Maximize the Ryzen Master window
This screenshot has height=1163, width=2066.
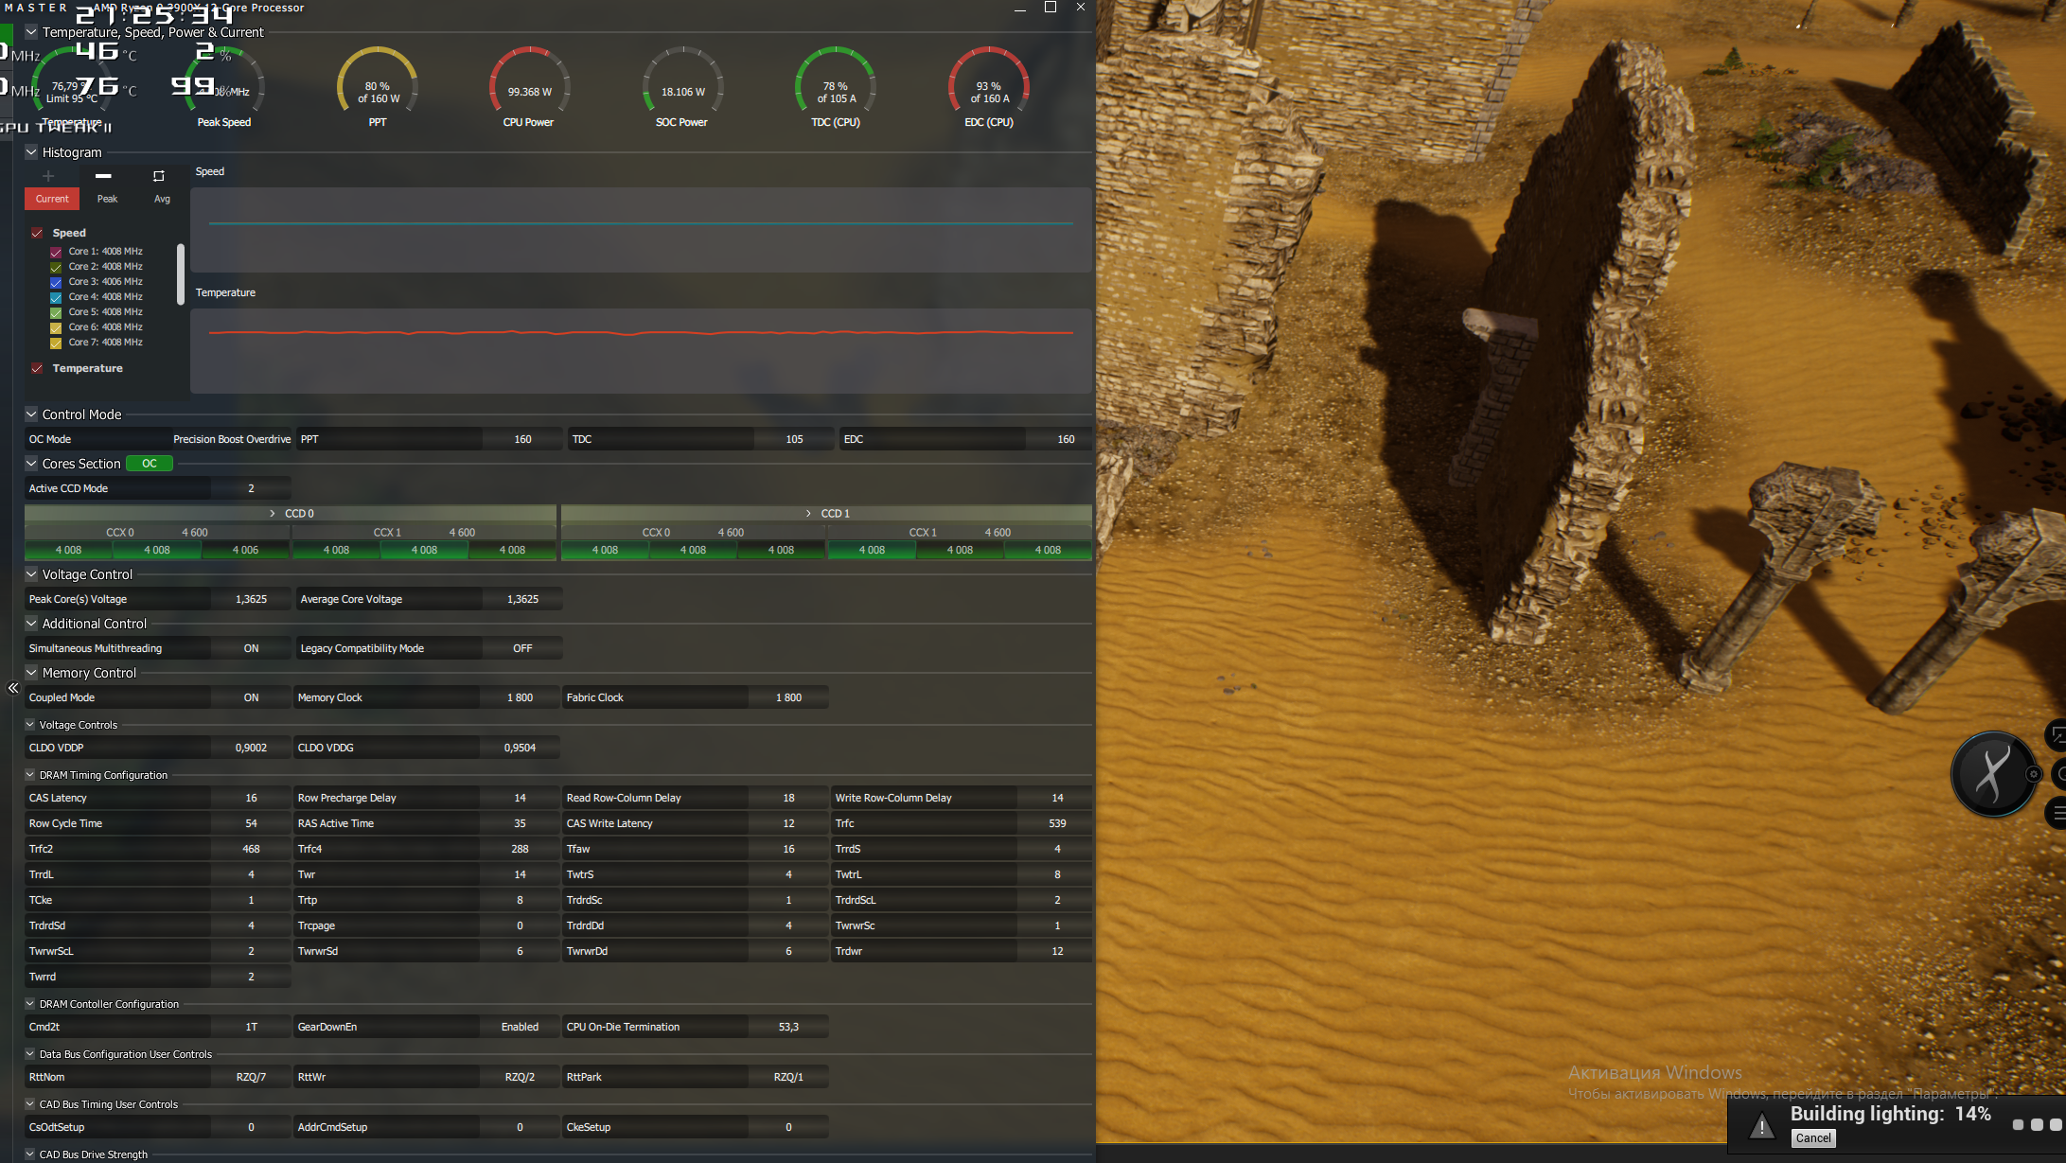click(x=1050, y=8)
